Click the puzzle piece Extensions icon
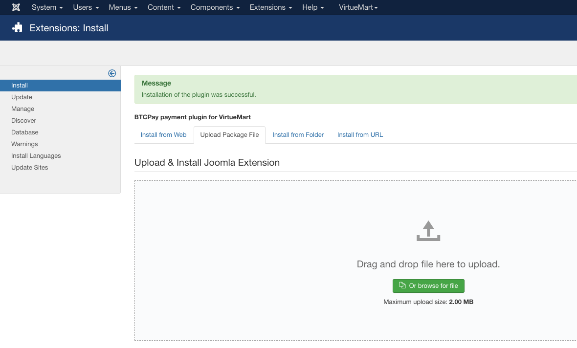 (x=18, y=28)
